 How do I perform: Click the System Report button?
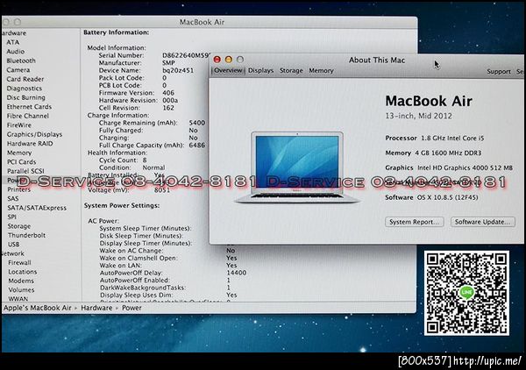pos(415,222)
